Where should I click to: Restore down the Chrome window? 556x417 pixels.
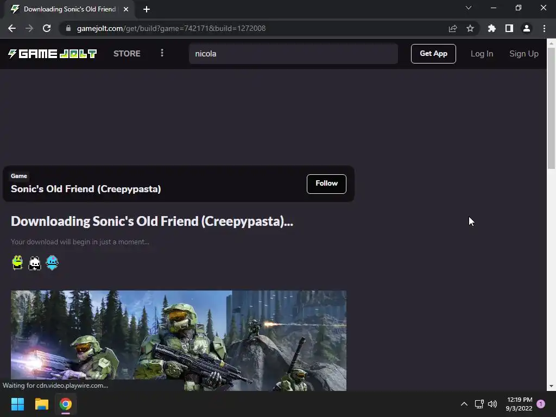point(519,8)
